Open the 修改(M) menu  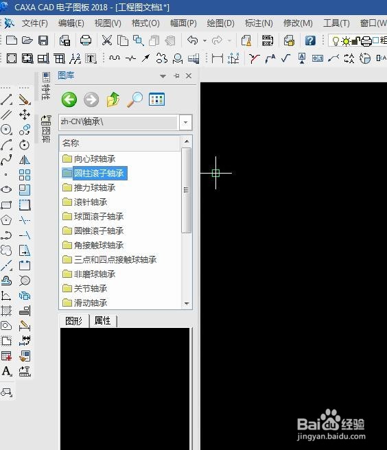click(x=298, y=23)
